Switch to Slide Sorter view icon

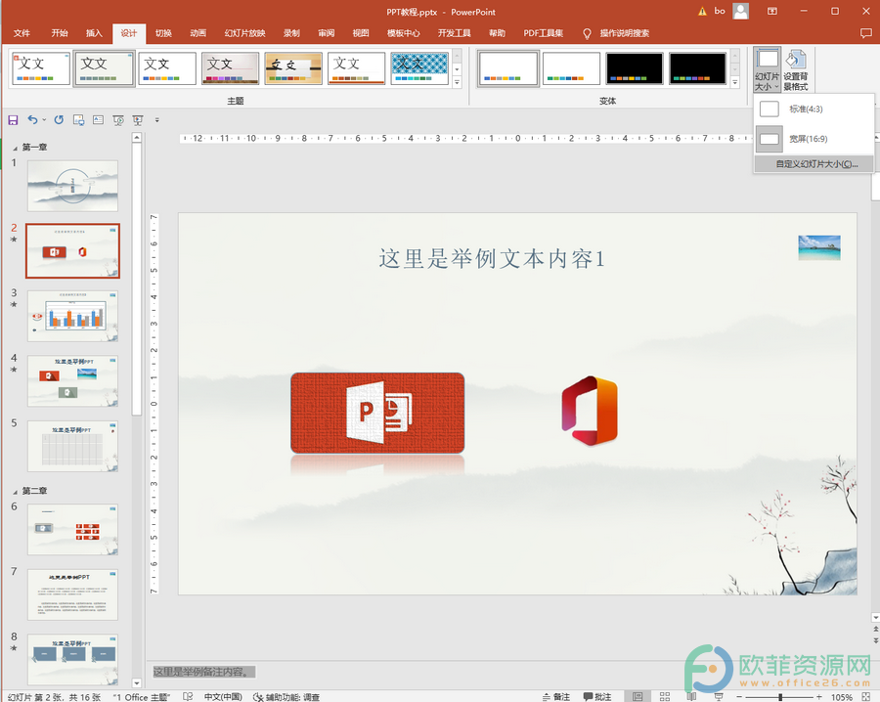(665, 696)
